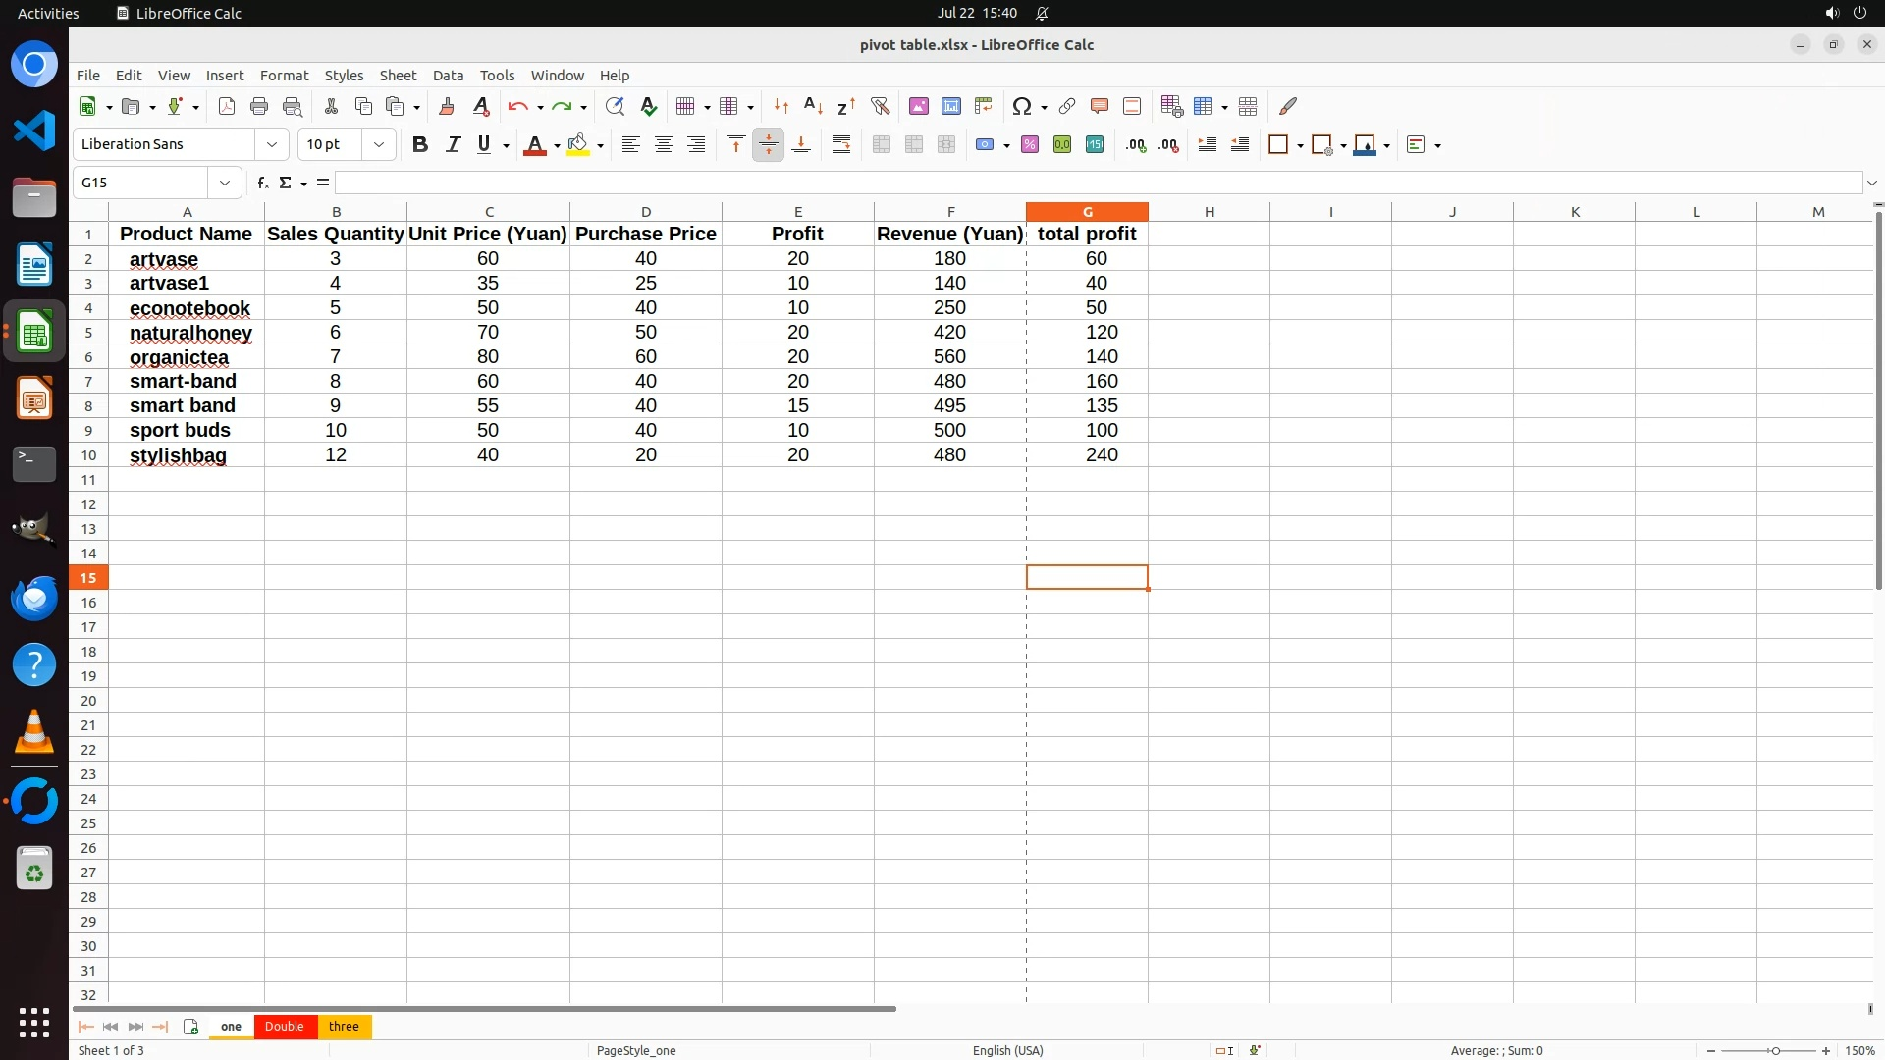The width and height of the screenshot is (1885, 1060).
Task: Open the Insert Chart tool
Action: [950, 106]
